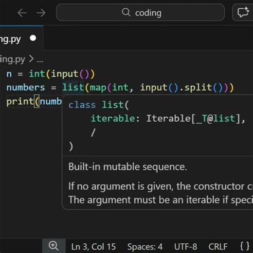Open the Copilot chat icon
253x253 pixels.
[x=243, y=12]
